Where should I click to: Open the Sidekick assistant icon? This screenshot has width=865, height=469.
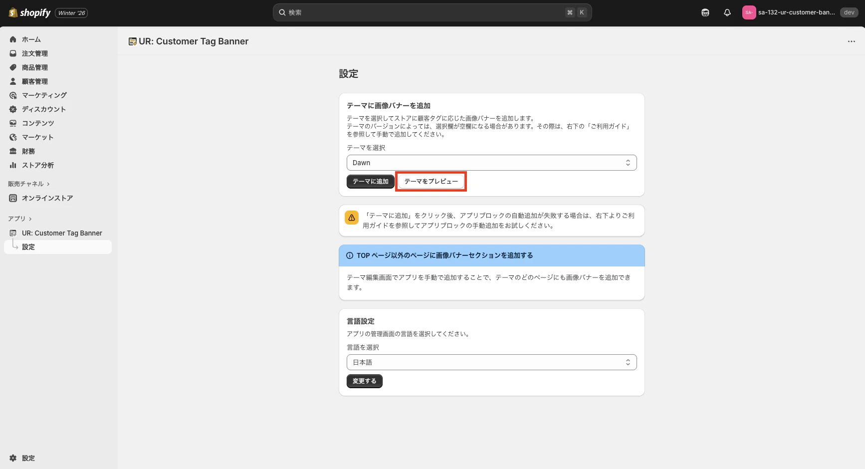pyautogui.click(x=705, y=13)
